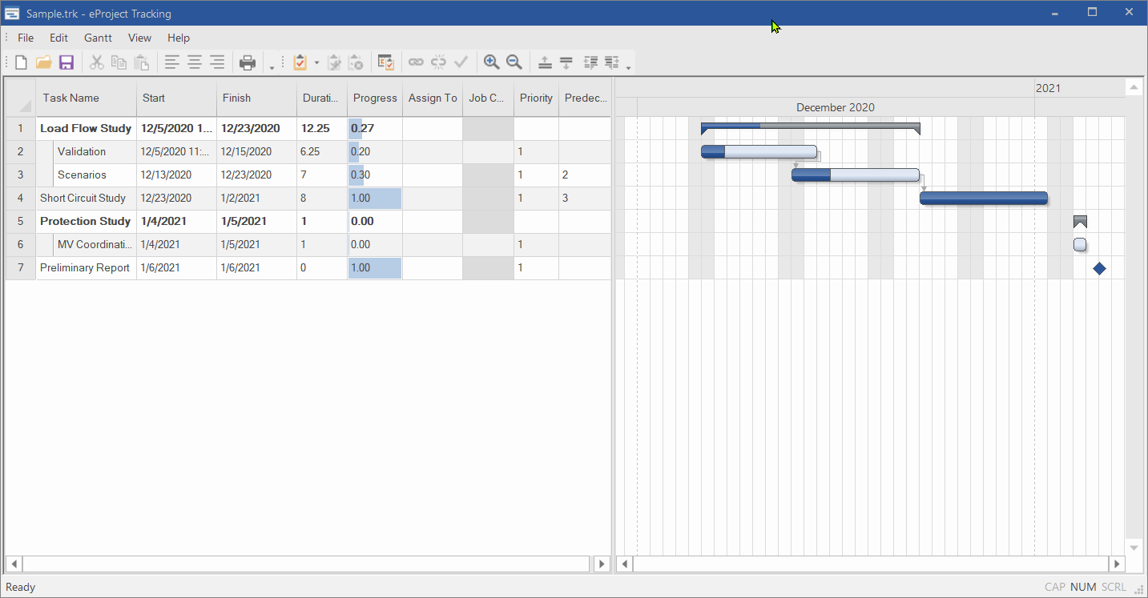
Task: Click the outdent task icon
Action: point(591,62)
